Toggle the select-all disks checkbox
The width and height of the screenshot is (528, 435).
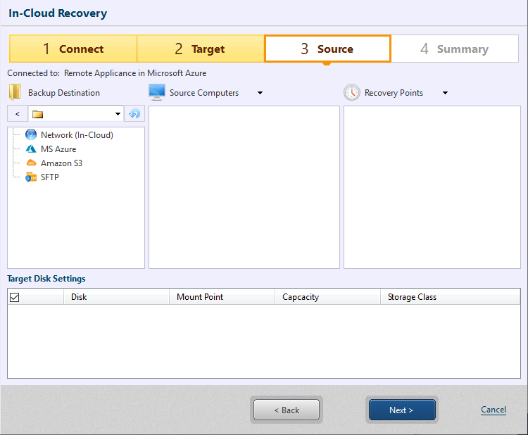coord(15,298)
